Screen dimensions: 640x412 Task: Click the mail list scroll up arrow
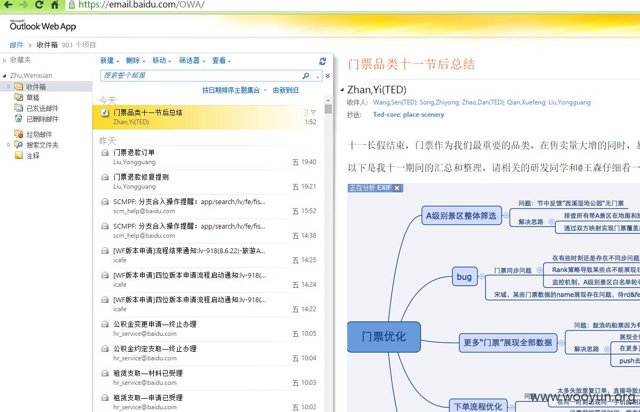(328, 100)
